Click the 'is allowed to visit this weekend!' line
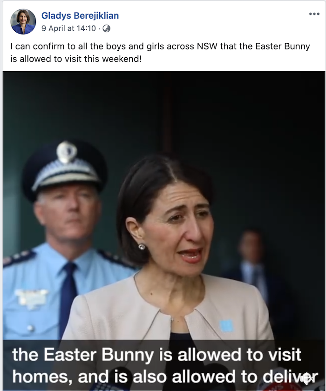 click(76, 59)
